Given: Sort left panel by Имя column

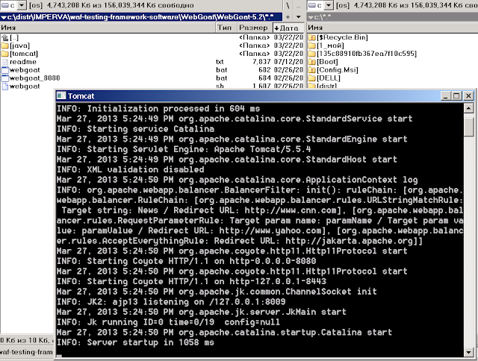Looking at the screenshot, I should point(108,28).
